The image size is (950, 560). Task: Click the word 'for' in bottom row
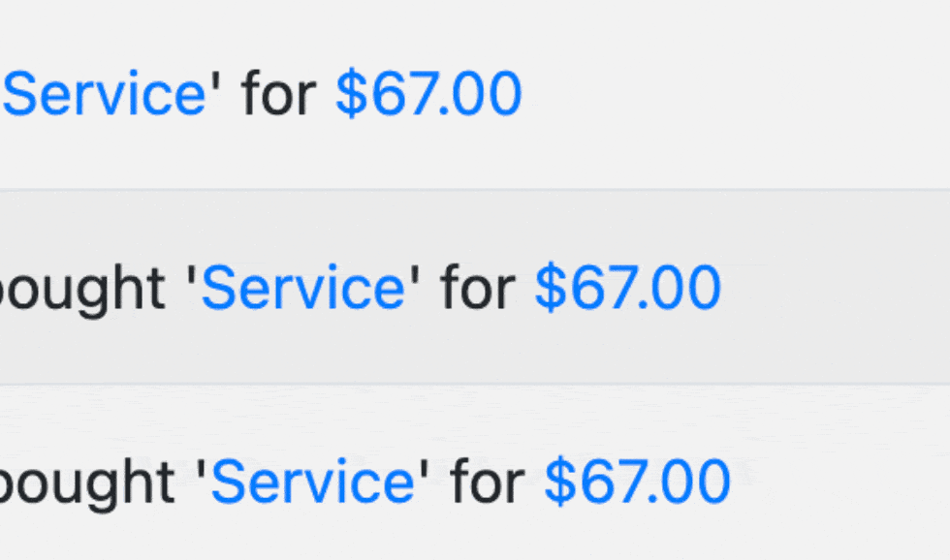click(488, 482)
